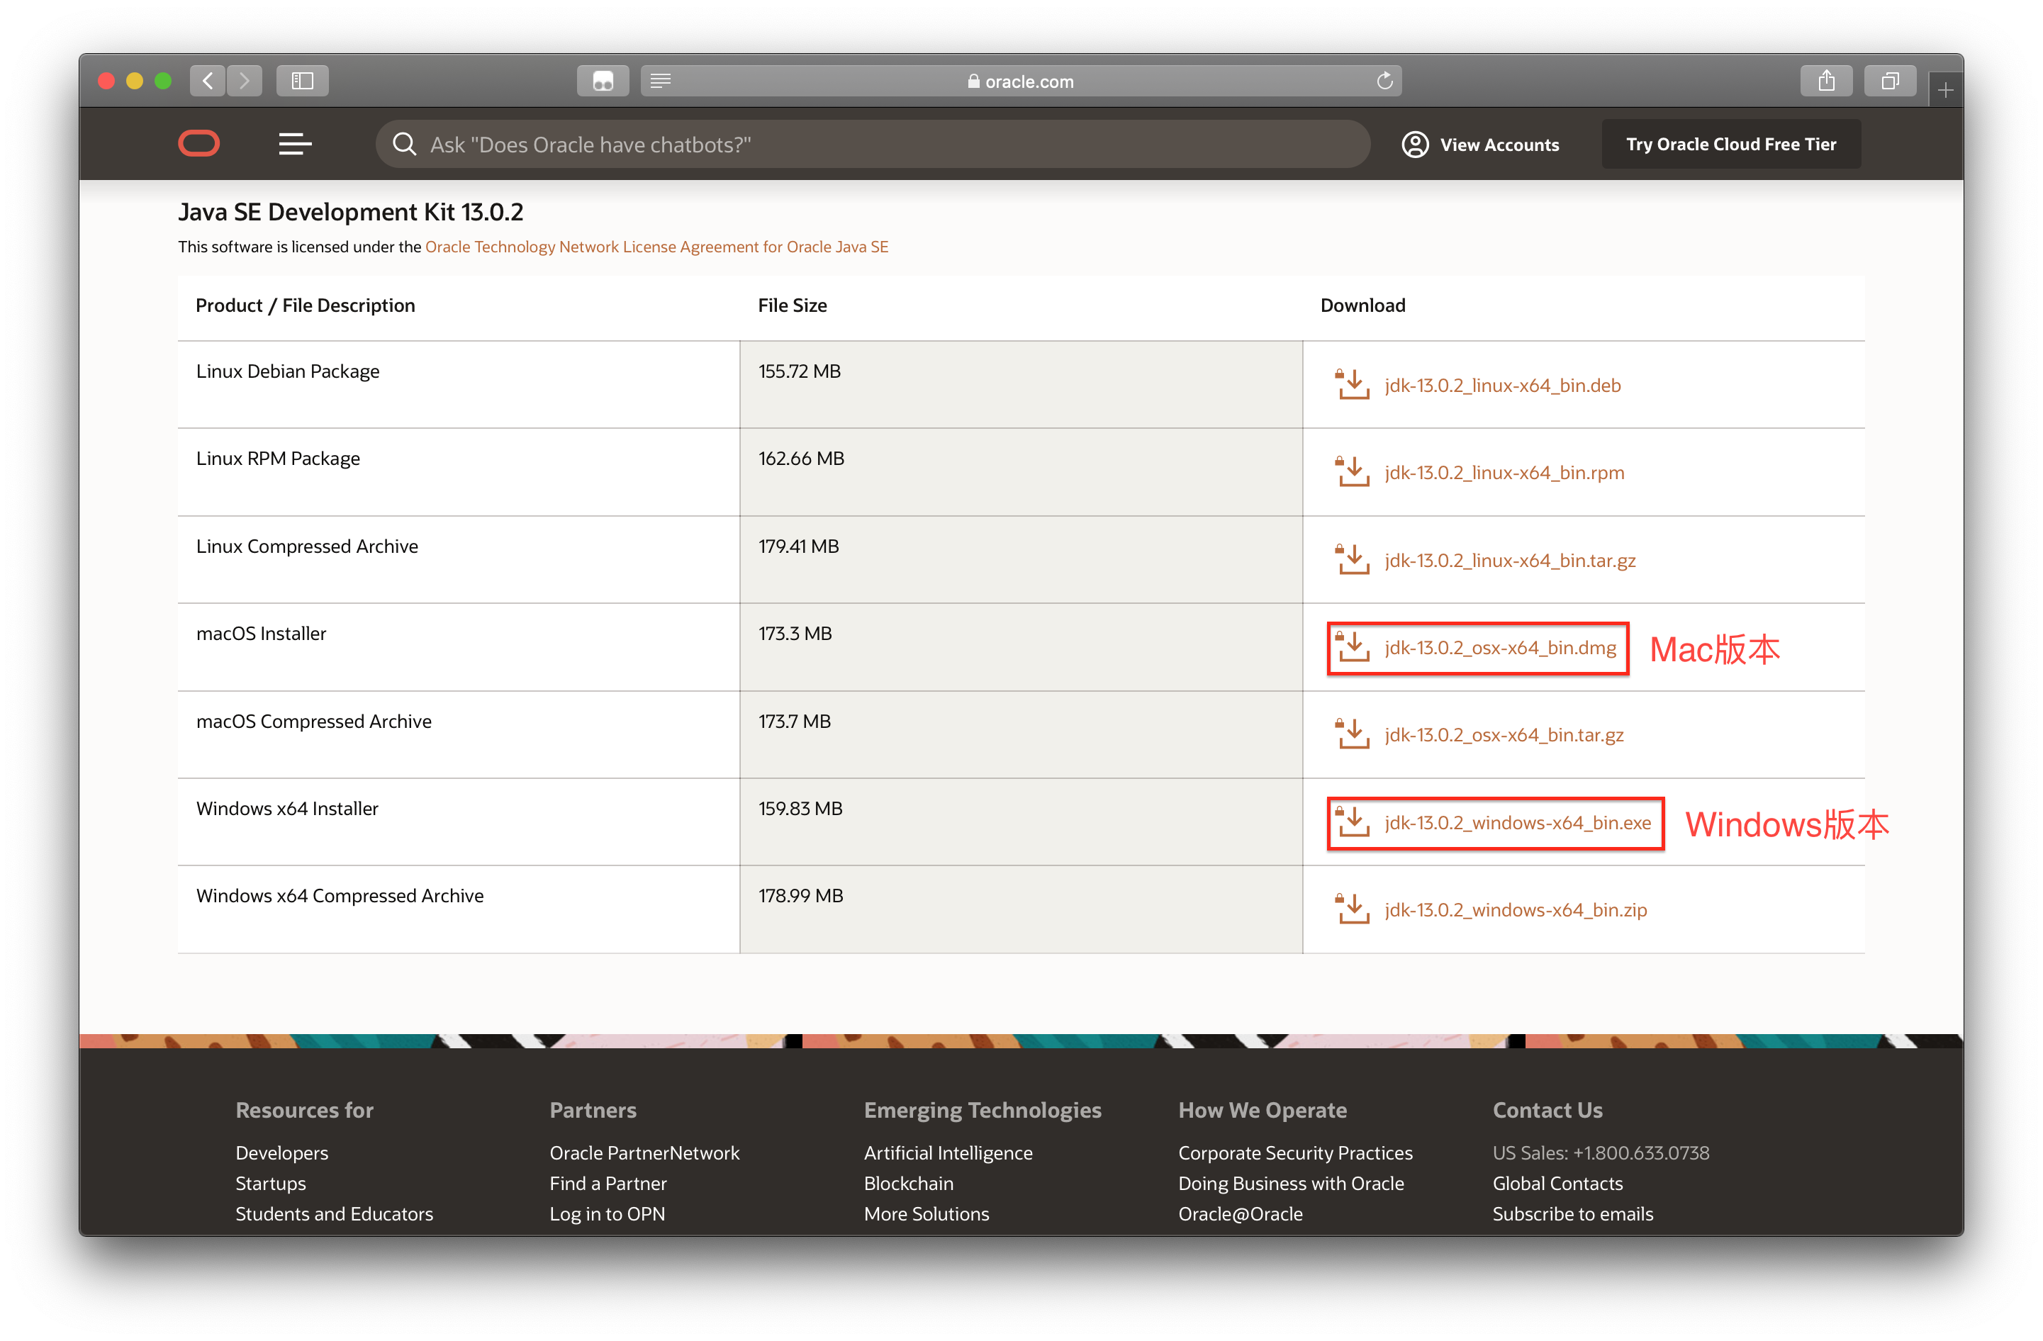
Task: Open the Oracle Technology Network License Agreement link
Action: point(656,247)
